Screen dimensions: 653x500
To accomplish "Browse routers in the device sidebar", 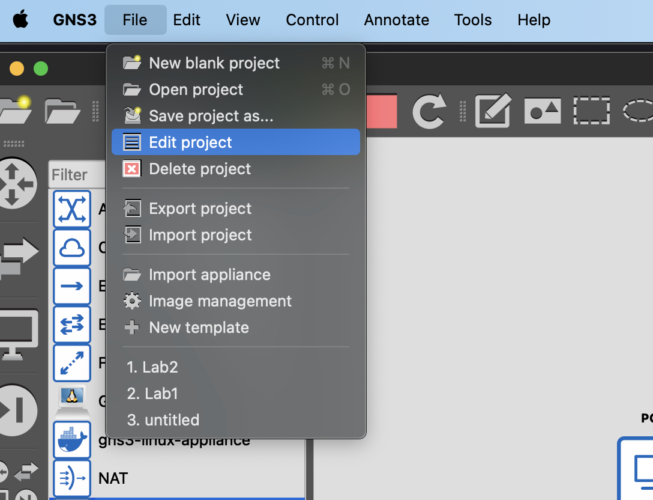I will coord(16,184).
